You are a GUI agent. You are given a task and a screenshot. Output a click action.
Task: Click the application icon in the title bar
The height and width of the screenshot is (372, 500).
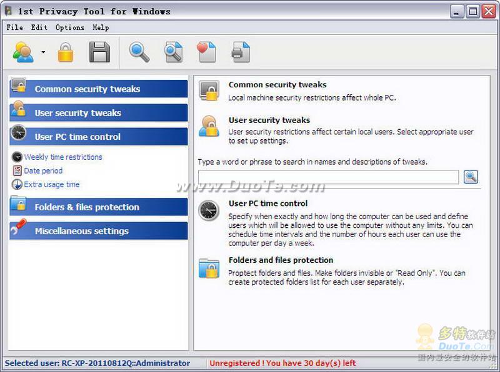coord(9,11)
